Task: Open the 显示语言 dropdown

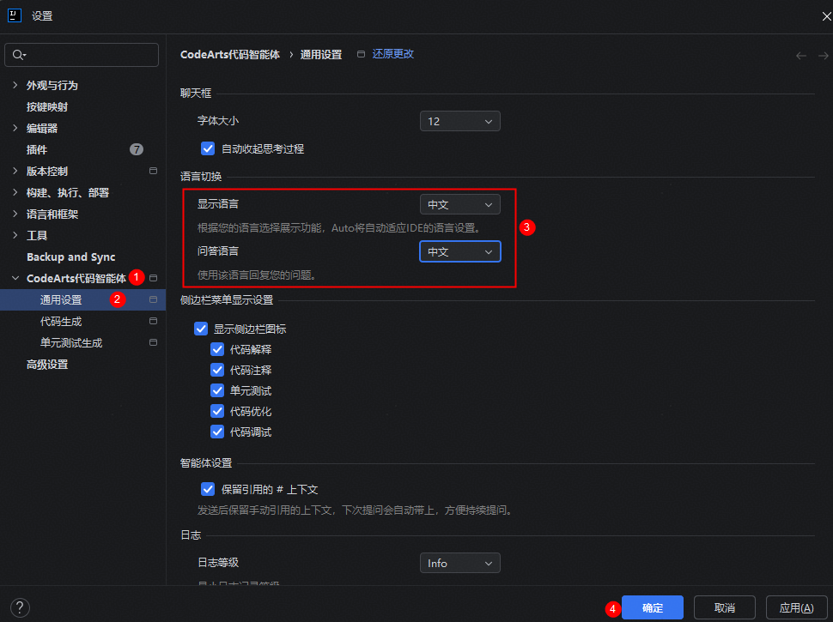Action: point(459,205)
